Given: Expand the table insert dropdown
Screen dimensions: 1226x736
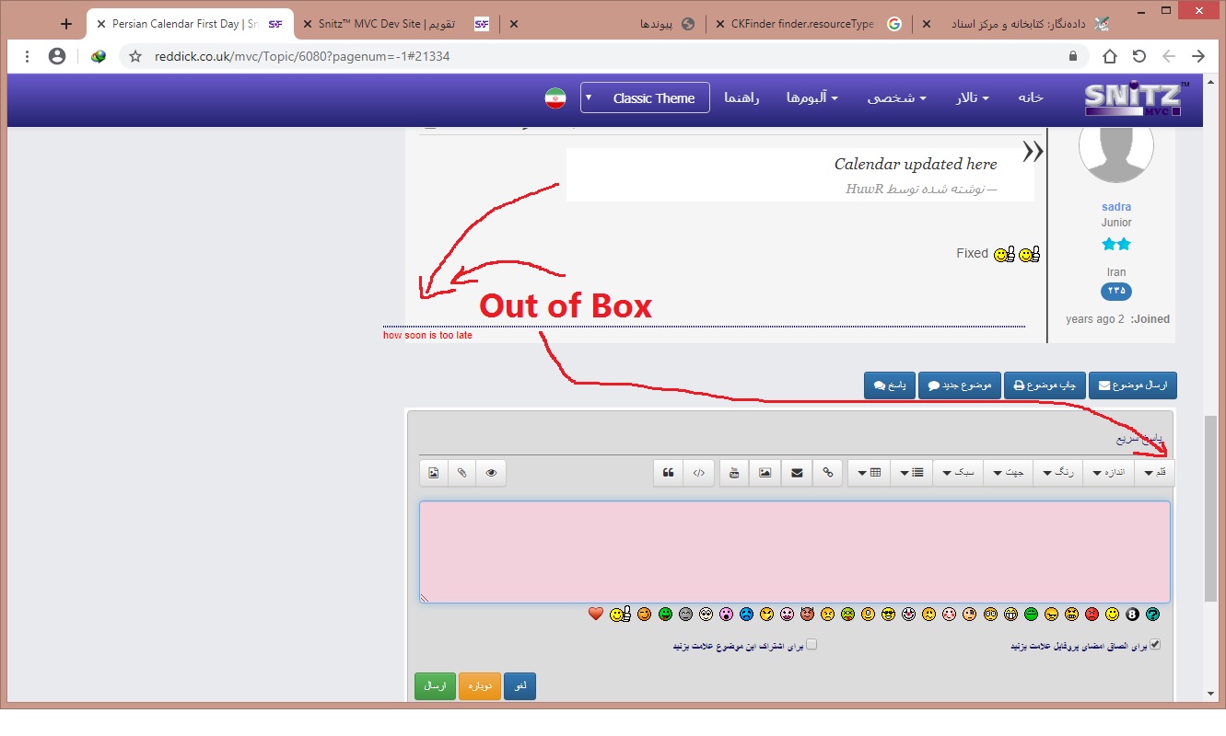Looking at the screenshot, I should (869, 473).
